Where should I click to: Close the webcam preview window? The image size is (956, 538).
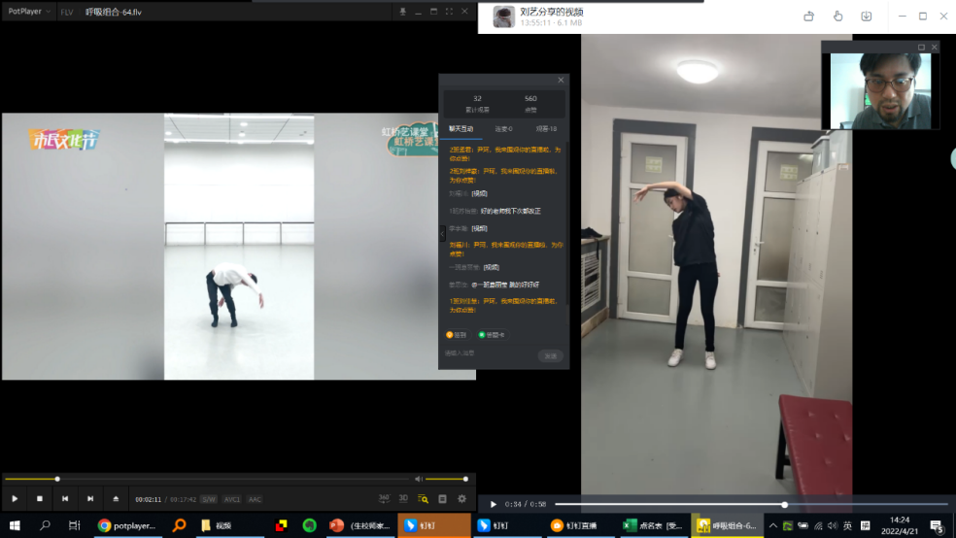pos(934,47)
